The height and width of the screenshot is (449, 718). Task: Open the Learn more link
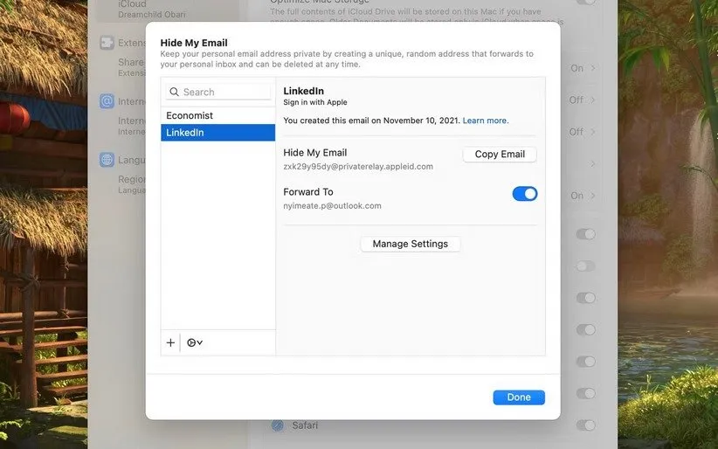tap(485, 121)
